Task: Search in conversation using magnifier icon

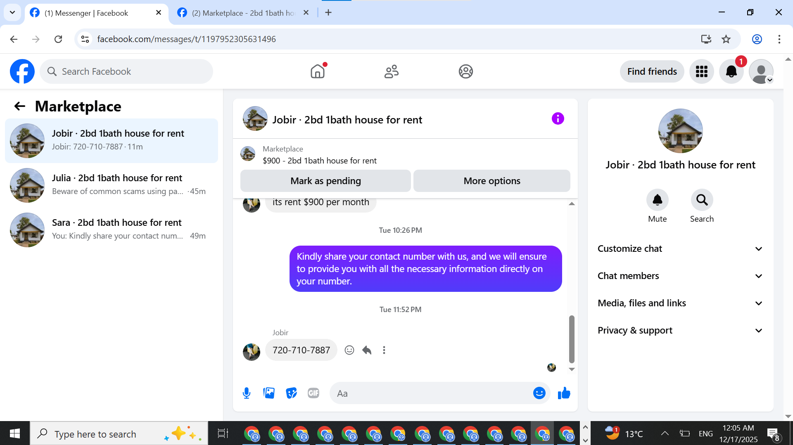Action: point(702,200)
